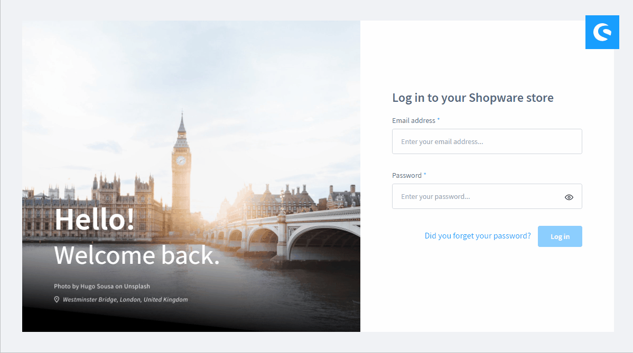Click the Shopware logo icon
Viewport: 633px width, 353px height.
pyautogui.click(x=602, y=32)
